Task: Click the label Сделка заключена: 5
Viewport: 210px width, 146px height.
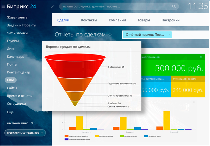Action: [x=119, y=107]
